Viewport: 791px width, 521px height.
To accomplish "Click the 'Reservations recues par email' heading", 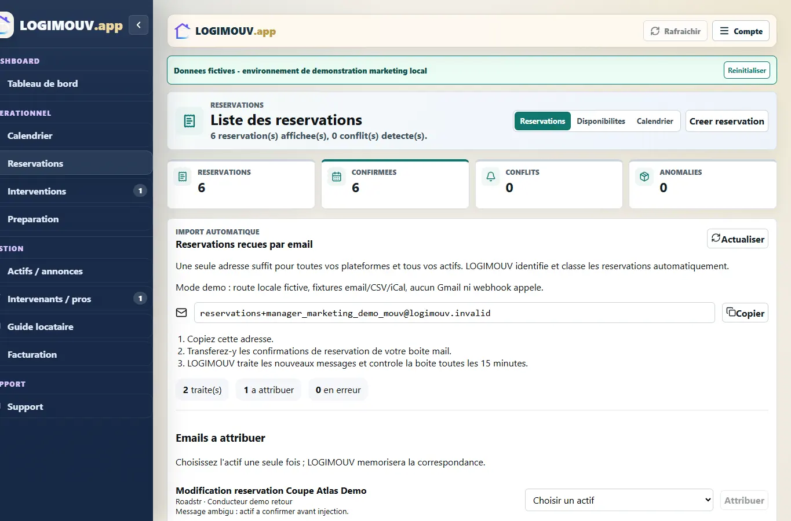I will pyautogui.click(x=244, y=244).
